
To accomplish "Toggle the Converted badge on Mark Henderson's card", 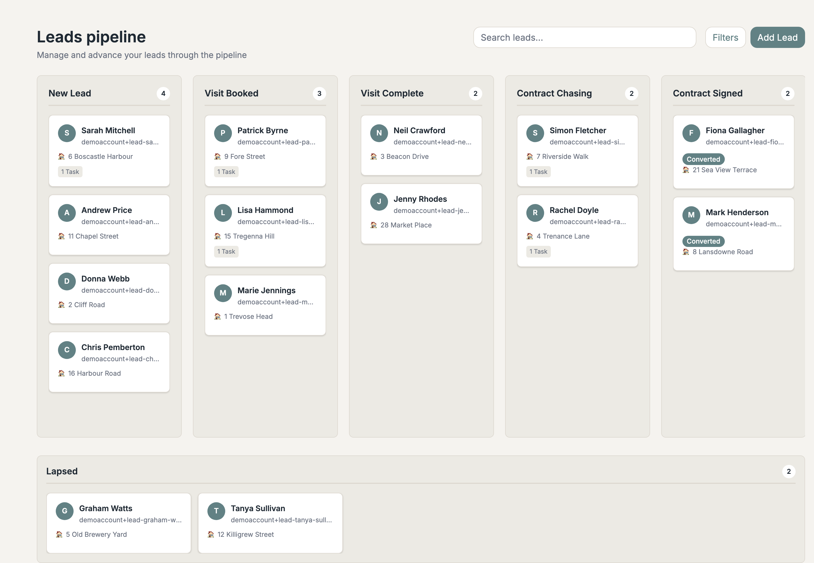I will point(703,241).
